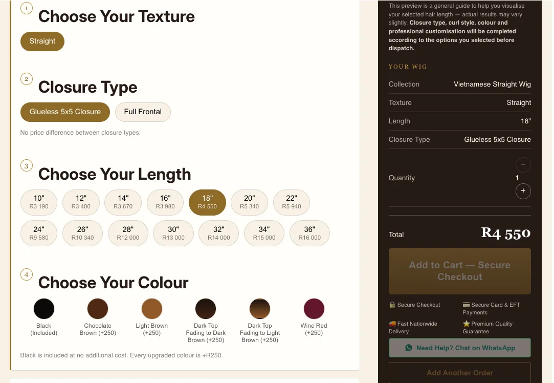Click the Choose Your Length heading

115,174
